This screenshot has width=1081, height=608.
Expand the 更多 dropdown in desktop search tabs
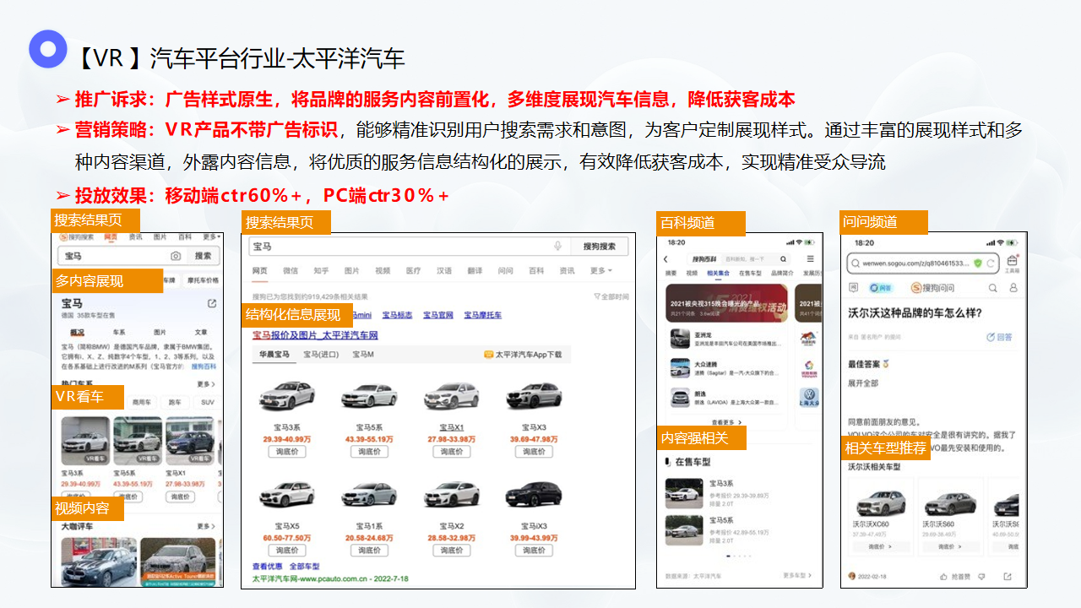coord(600,271)
